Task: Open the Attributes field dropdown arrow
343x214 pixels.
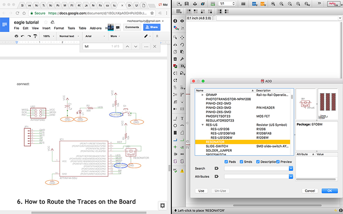Action: [x=291, y=176]
